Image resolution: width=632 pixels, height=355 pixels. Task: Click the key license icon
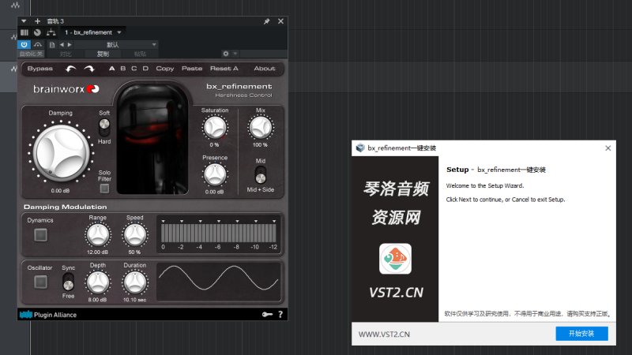(x=267, y=314)
